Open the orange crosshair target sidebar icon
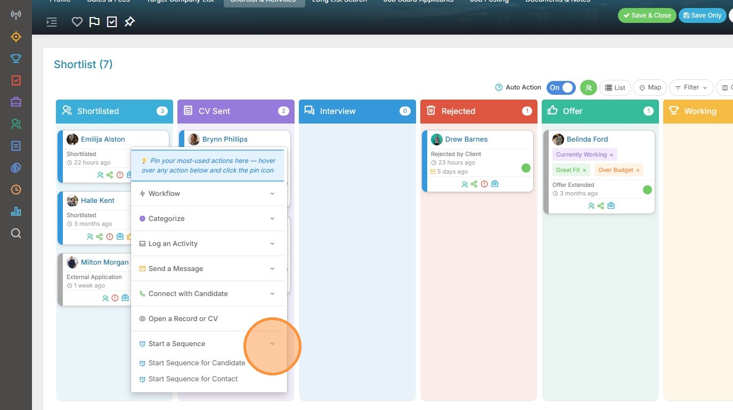 (16, 37)
